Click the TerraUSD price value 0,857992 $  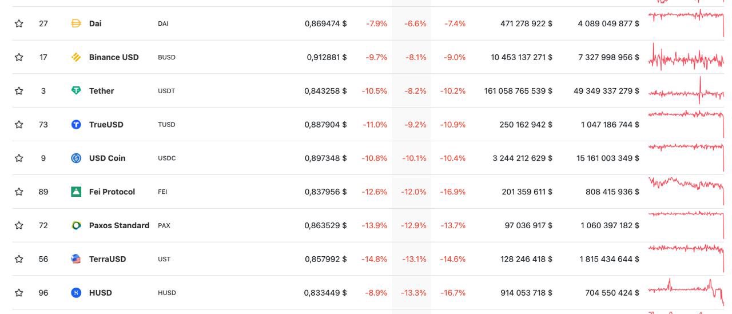click(325, 259)
